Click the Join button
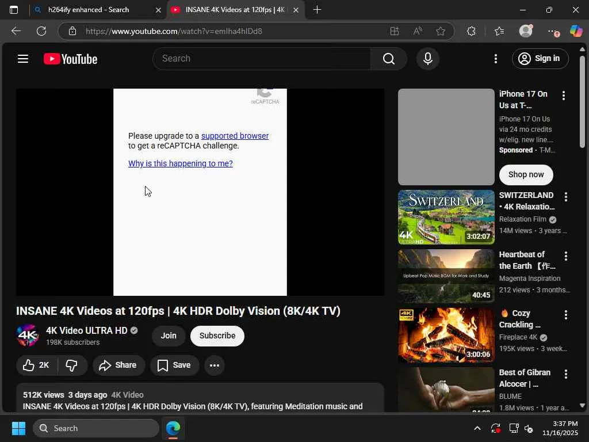The image size is (589, 442). [x=169, y=336]
